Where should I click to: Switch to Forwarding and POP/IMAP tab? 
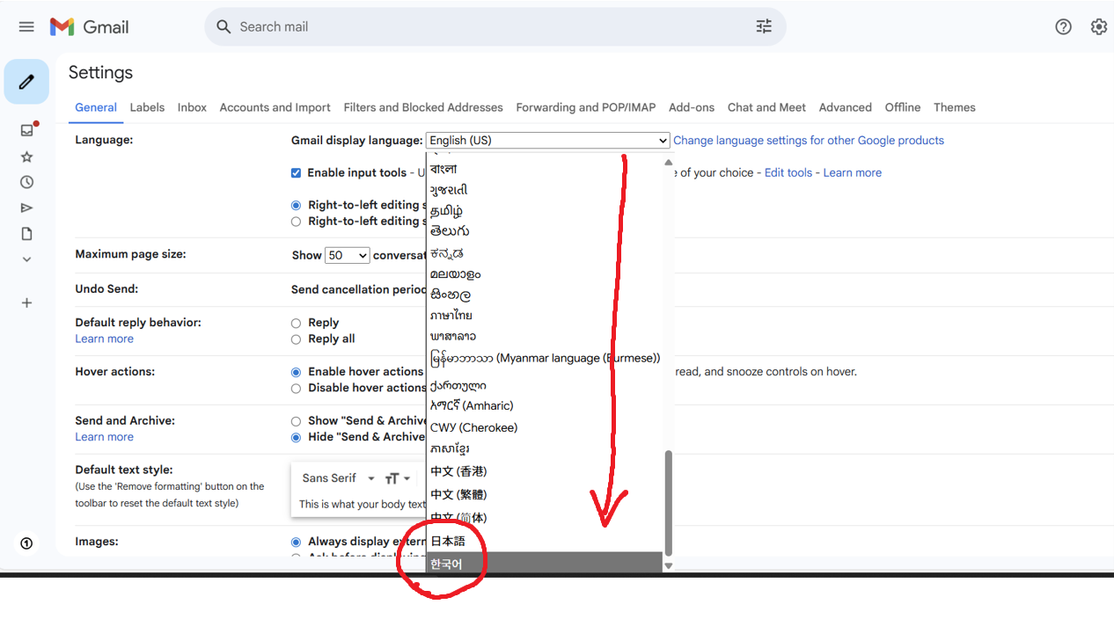coord(586,107)
